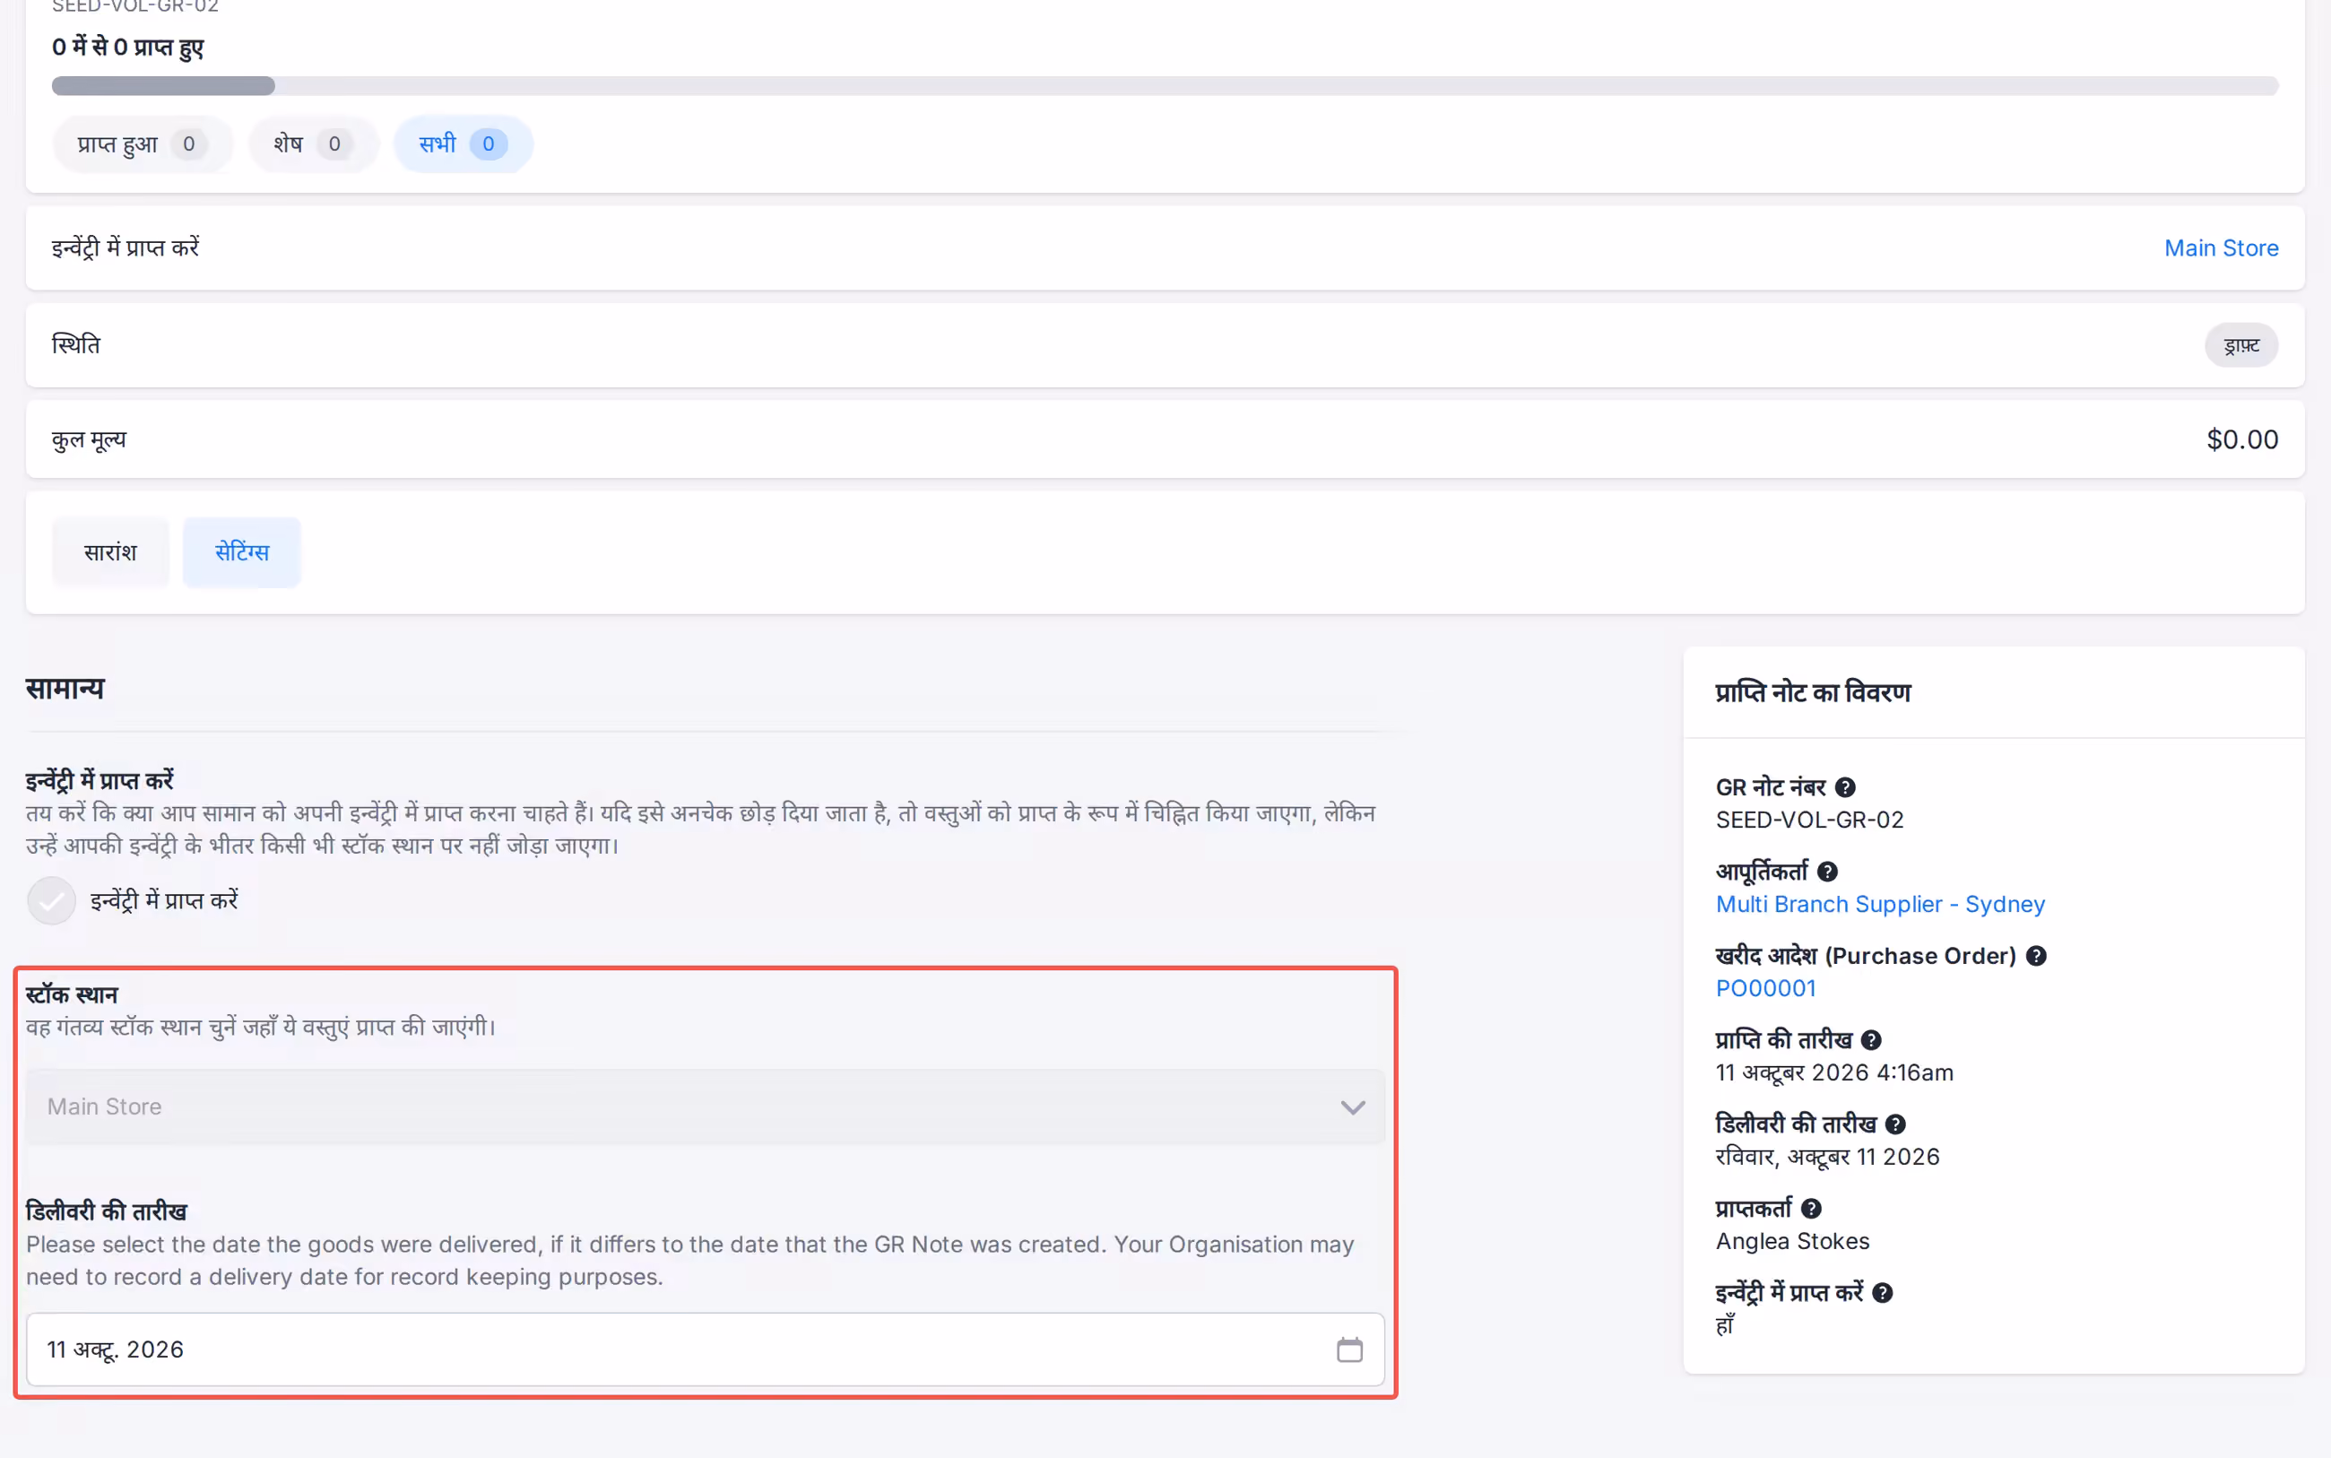Click help icon beside खरीद आदेश (Purchase Order)
Image resolution: width=2331 pixels, height=1458 pixels.
[2035, 956]
